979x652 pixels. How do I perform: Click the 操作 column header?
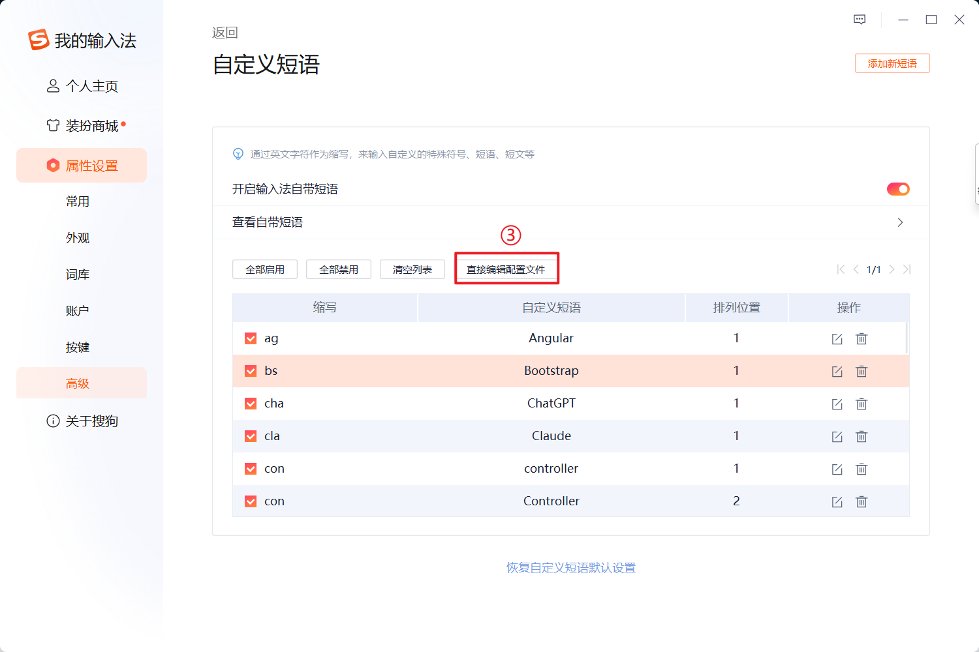pyautogui.click(x=849, y=308)
